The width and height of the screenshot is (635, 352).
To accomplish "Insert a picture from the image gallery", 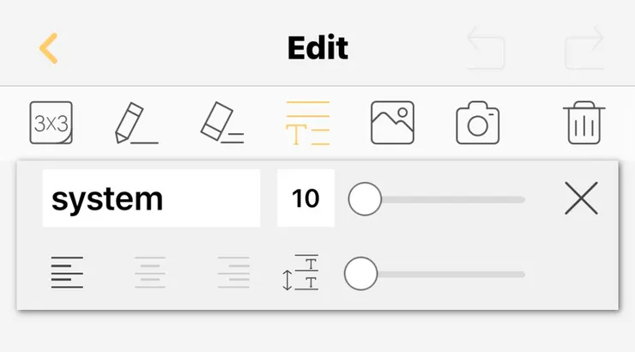I will (x=392, y=123).
